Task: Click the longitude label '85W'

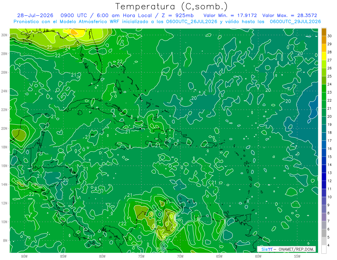Action: tap(63, 256)
